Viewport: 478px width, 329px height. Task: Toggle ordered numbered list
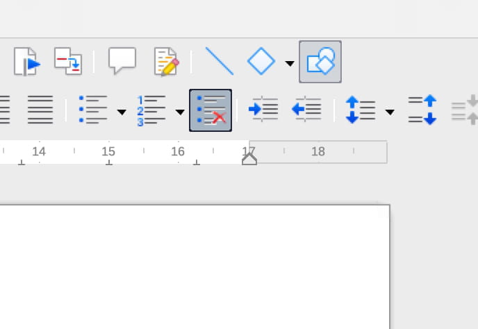coord(151,110)
